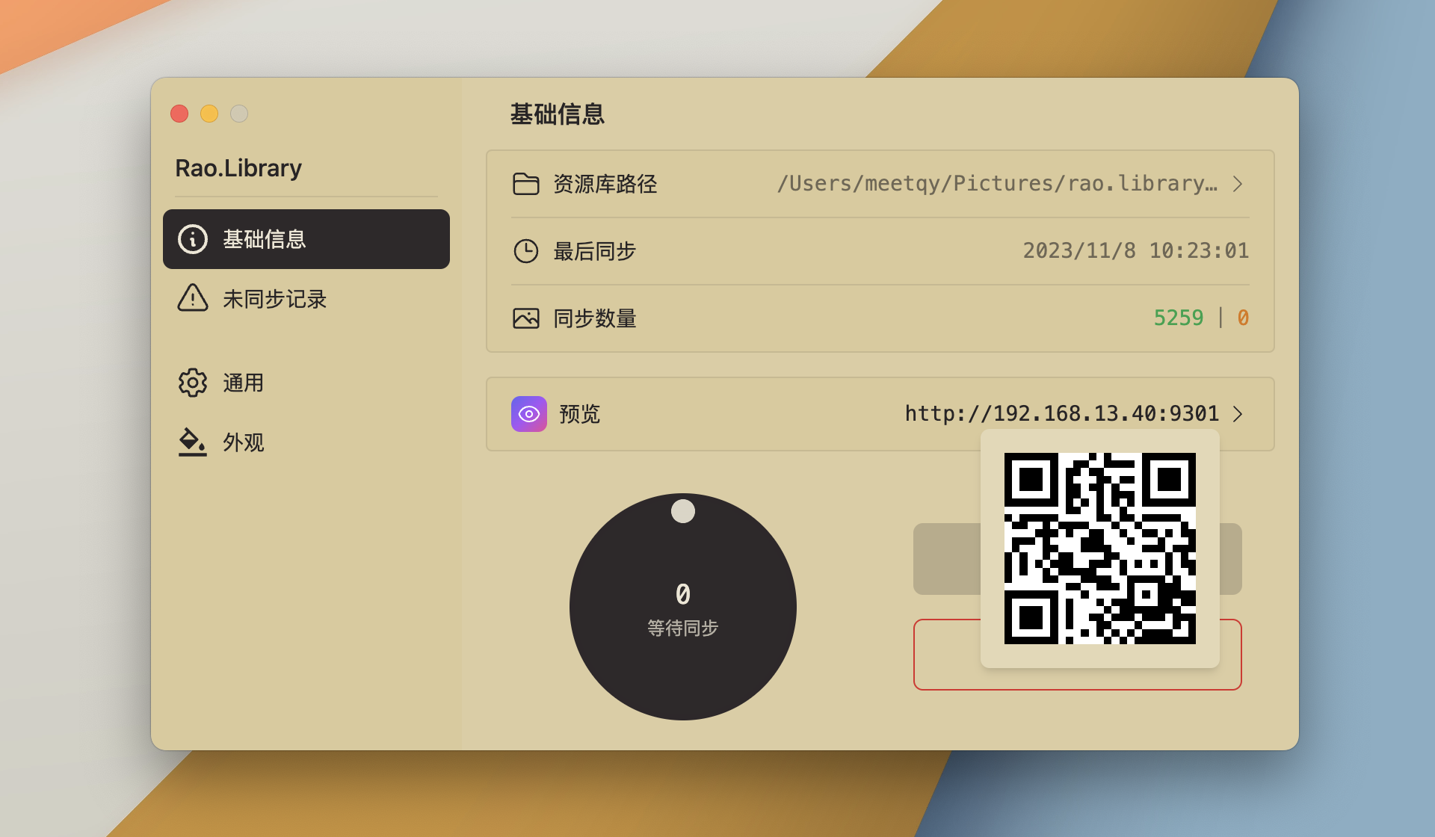Open the http://192.168.13.40:9301 preview link

(x=1062, y=413)
